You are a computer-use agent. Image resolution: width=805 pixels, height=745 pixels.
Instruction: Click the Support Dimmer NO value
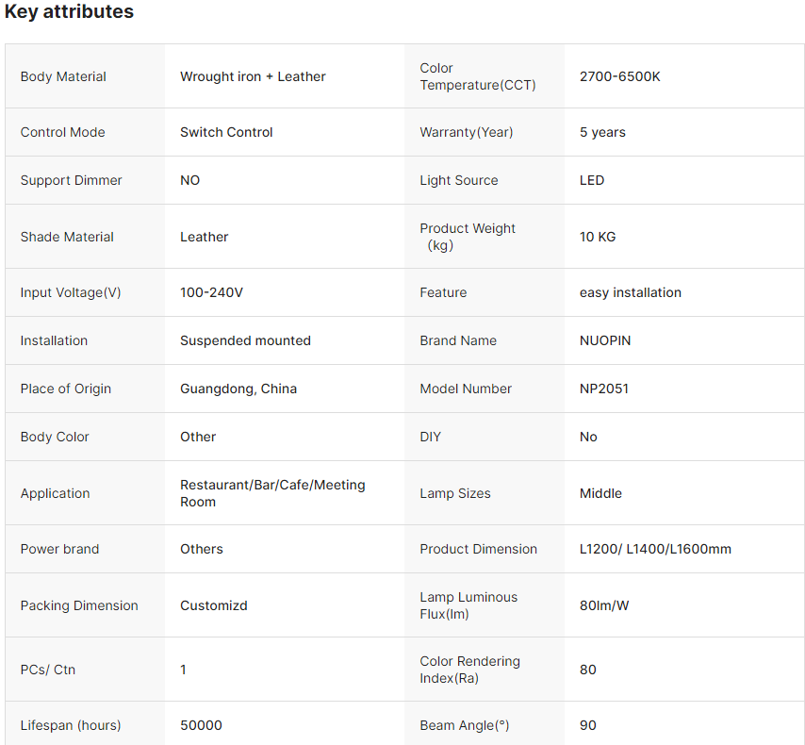tap(189, 180)
